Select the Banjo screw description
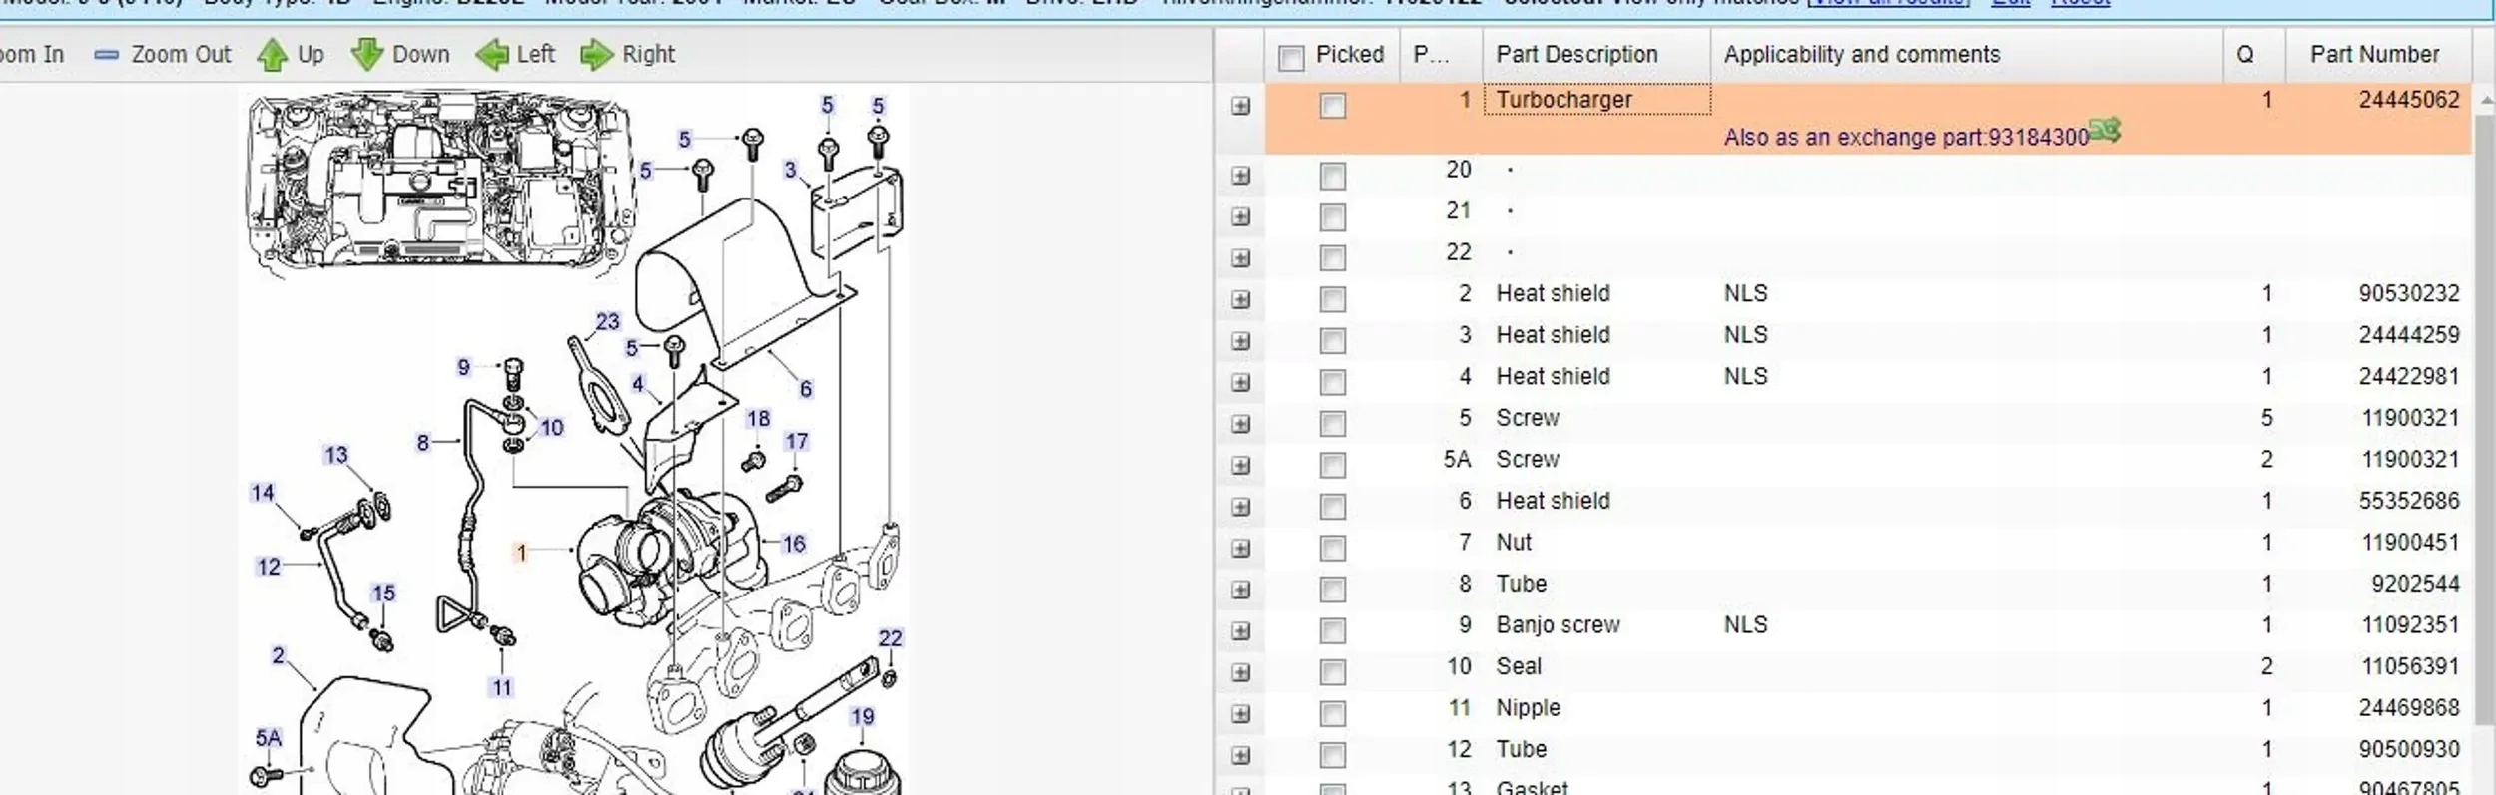 coord(1558,625)
